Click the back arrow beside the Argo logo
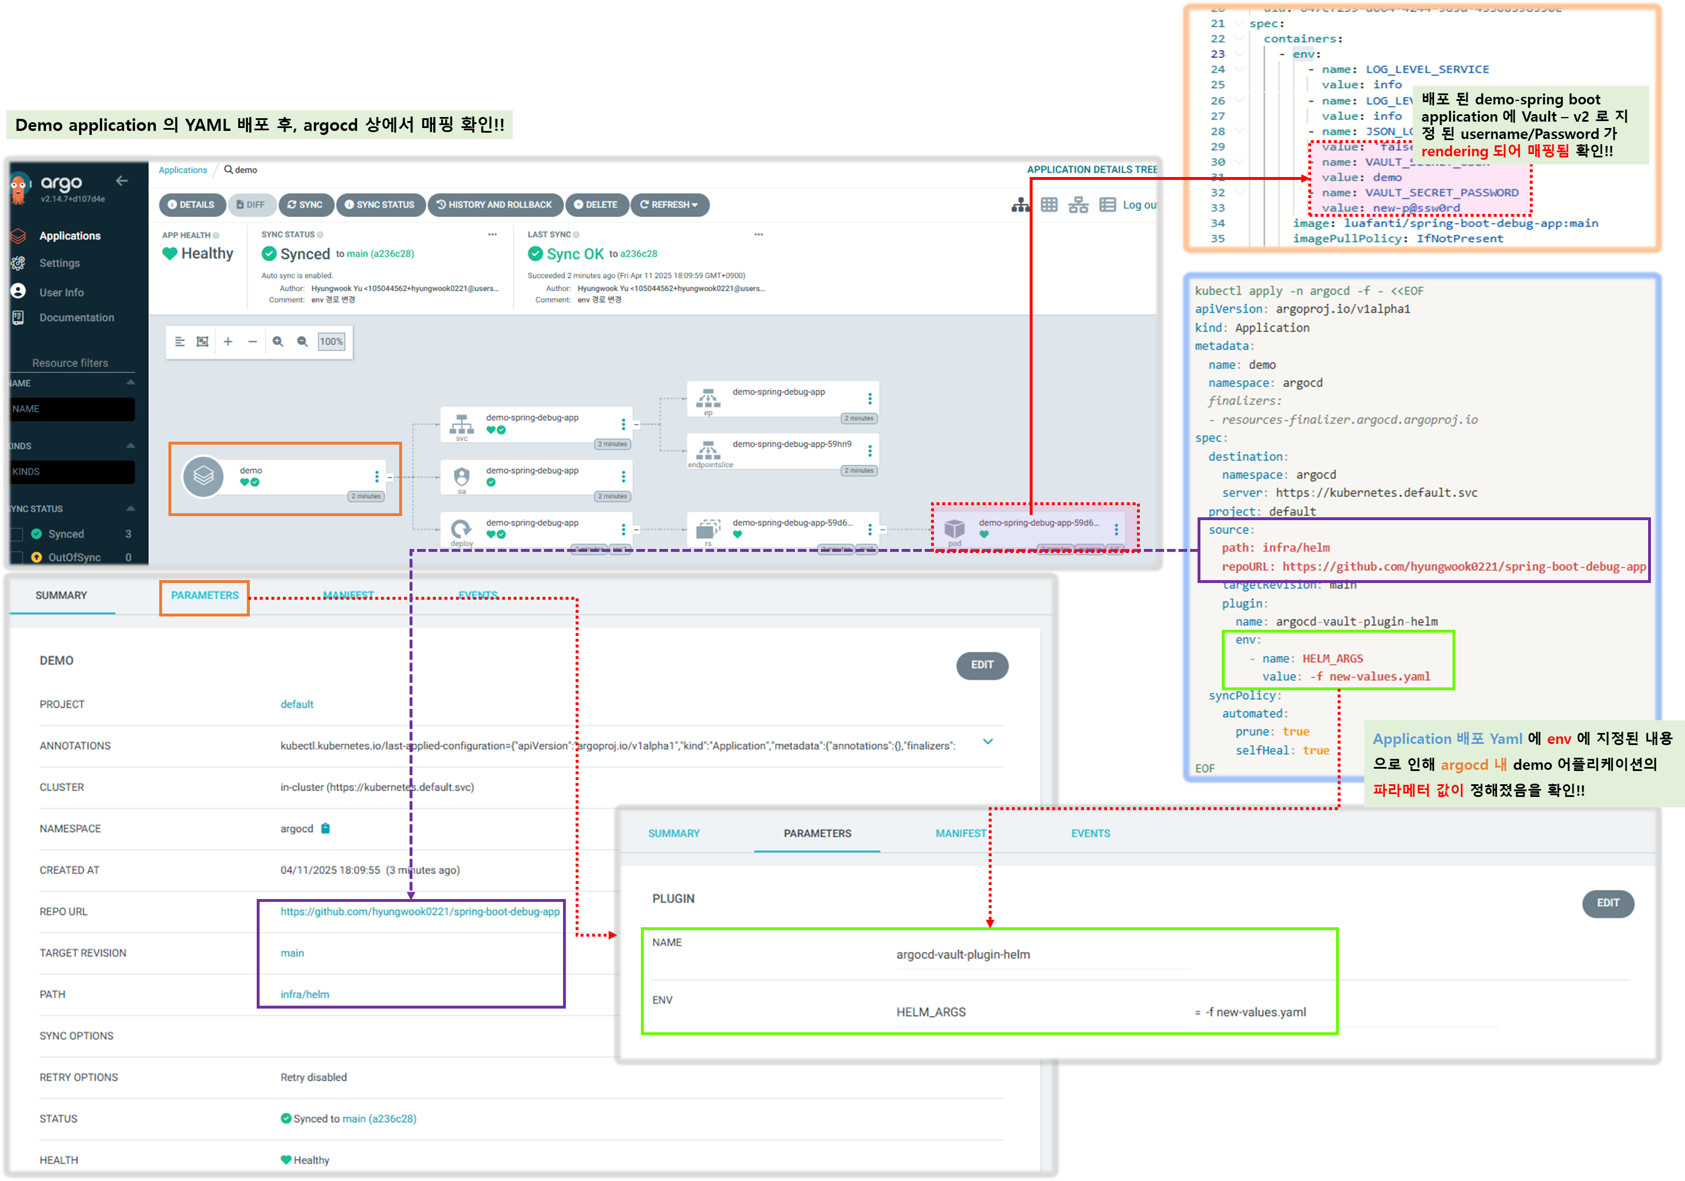This screenshot has width=1685, height=1181. tap(122, 180)
